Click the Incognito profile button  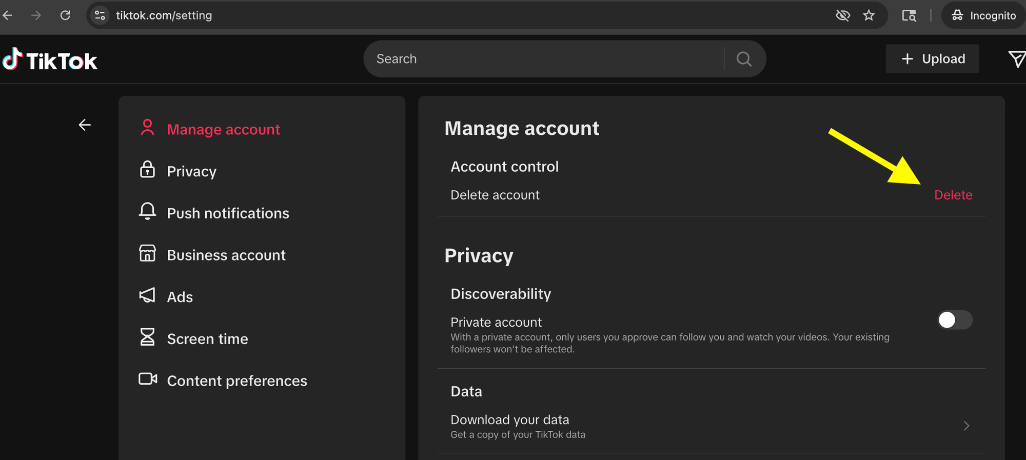pyautogui.click(x=983, y=15)
